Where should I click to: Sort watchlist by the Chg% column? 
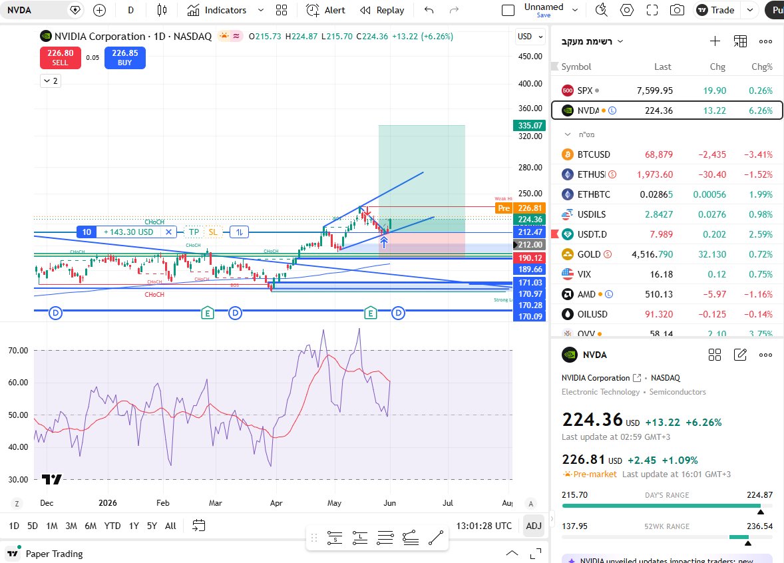coord(762,67)
